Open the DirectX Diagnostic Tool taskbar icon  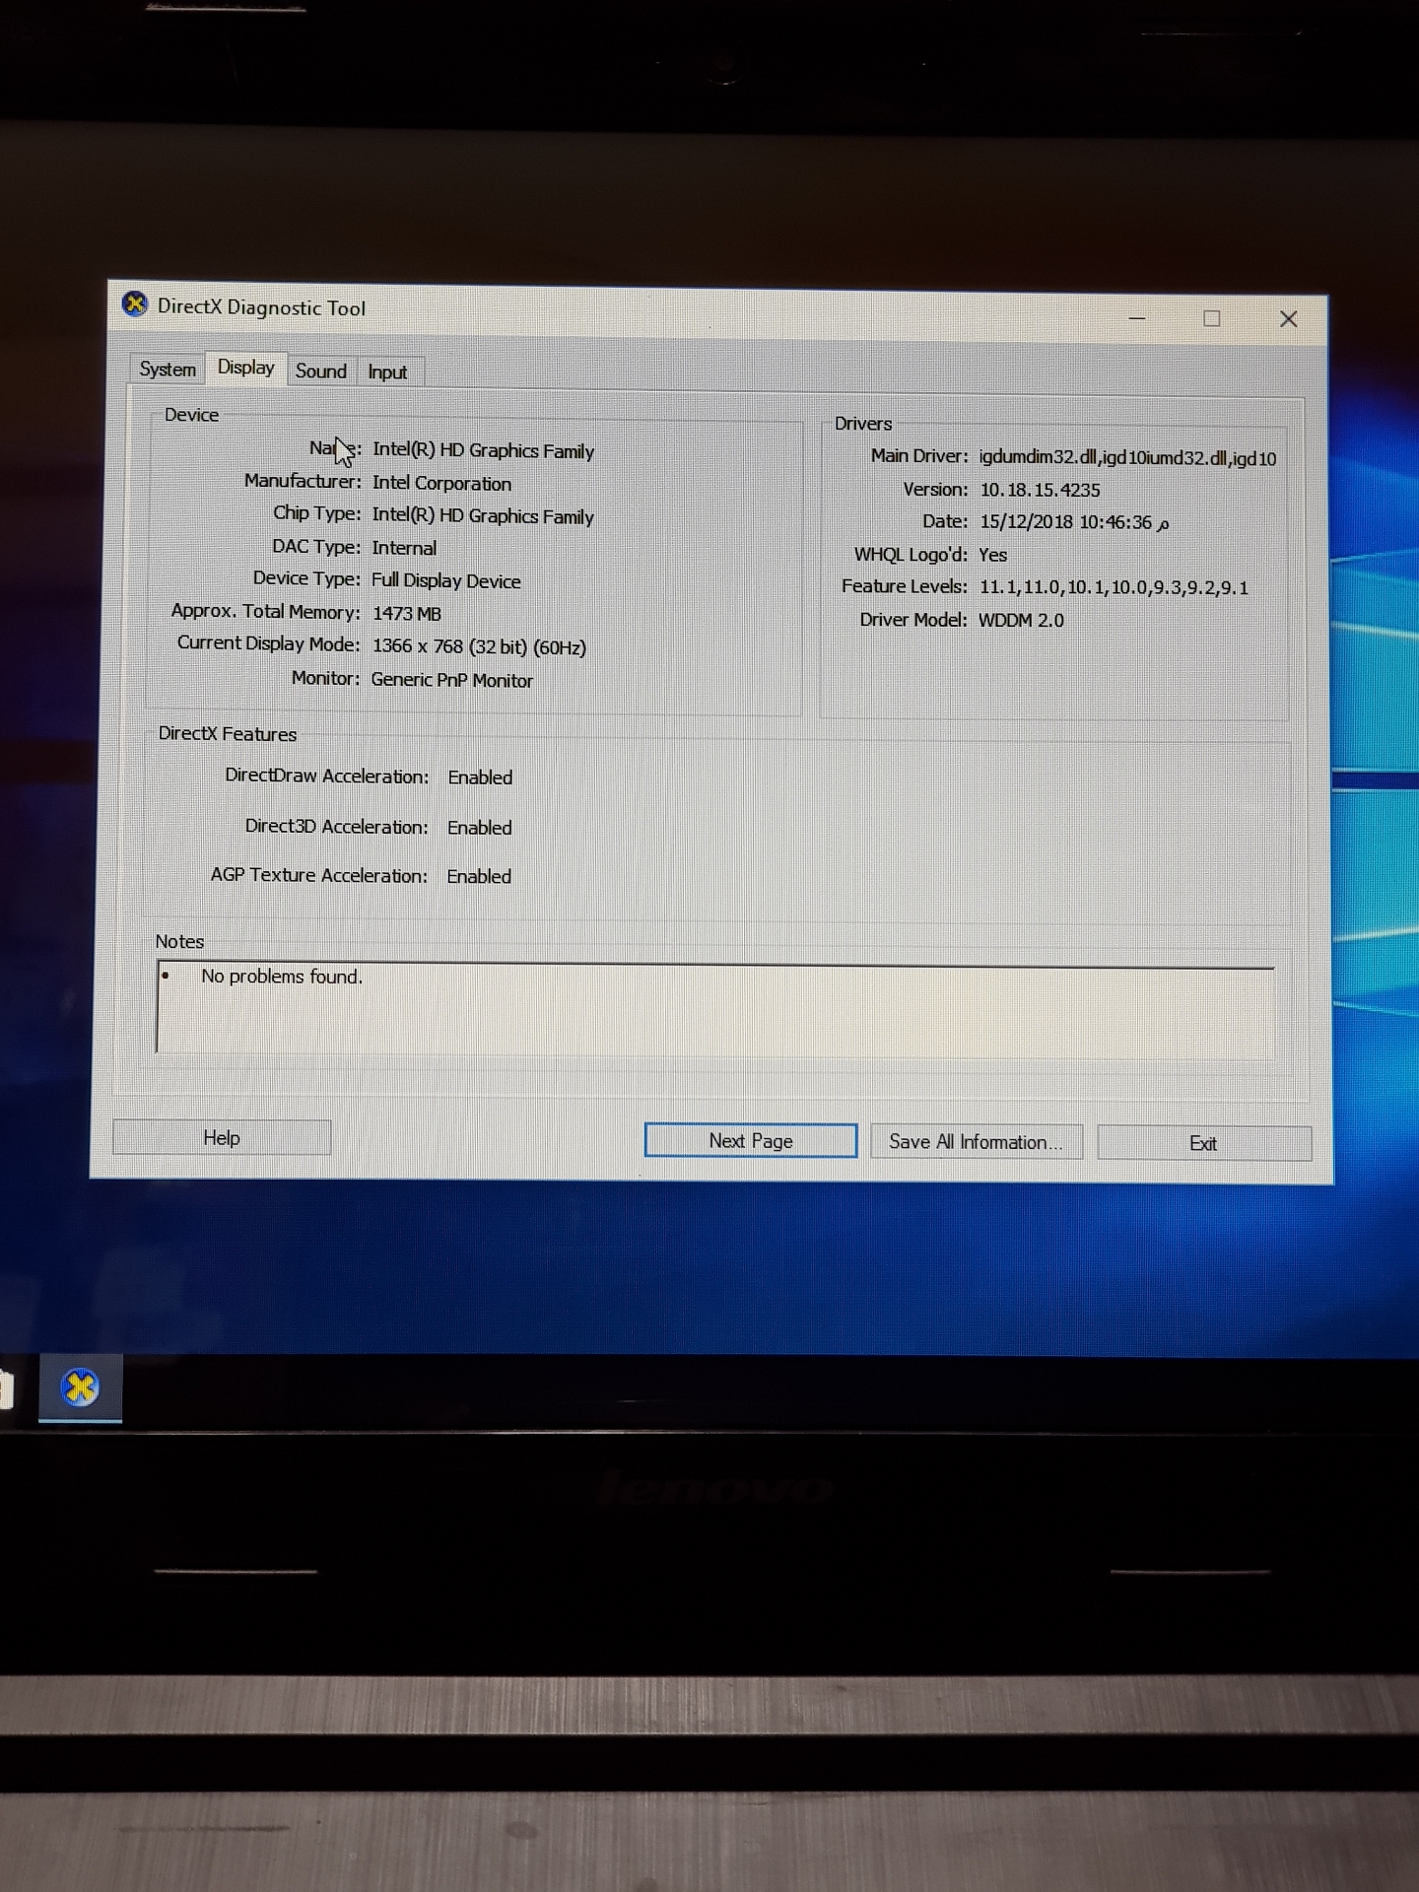pos(80,1387)
